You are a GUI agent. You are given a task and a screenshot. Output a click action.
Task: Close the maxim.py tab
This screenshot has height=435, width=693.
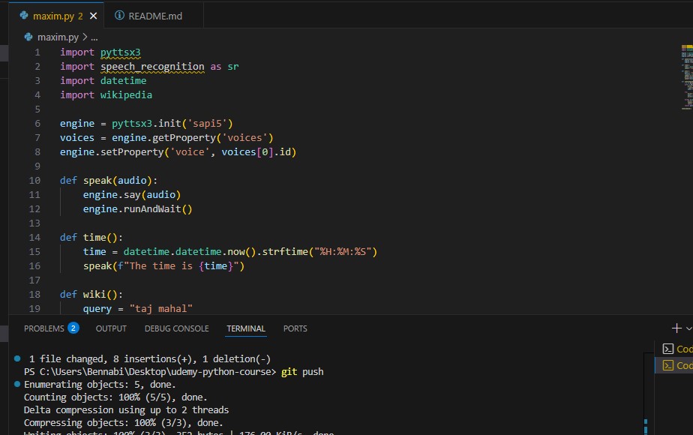click(93, 16)
